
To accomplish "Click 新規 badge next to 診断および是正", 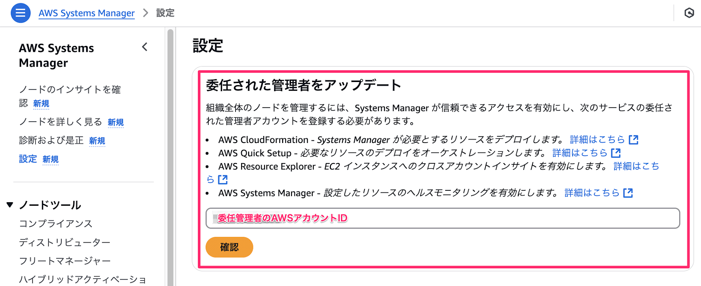I will tap(97, 141).
